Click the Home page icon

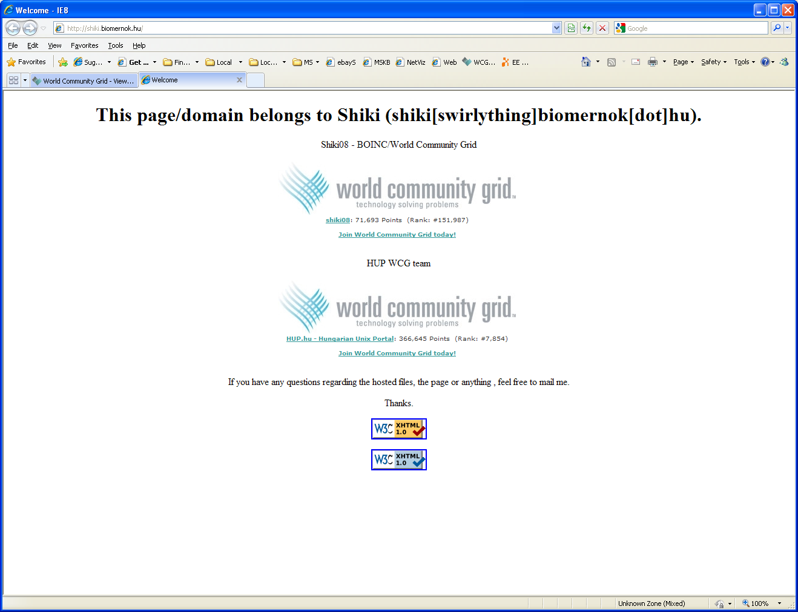coord(585,62)
